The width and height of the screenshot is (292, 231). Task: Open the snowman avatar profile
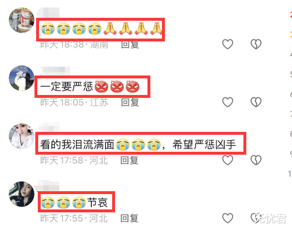(x=22, y=20)
